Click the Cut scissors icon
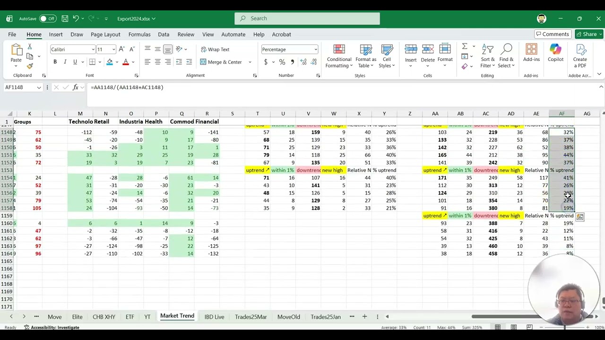 pyautogui.click(x=30, y=47)
